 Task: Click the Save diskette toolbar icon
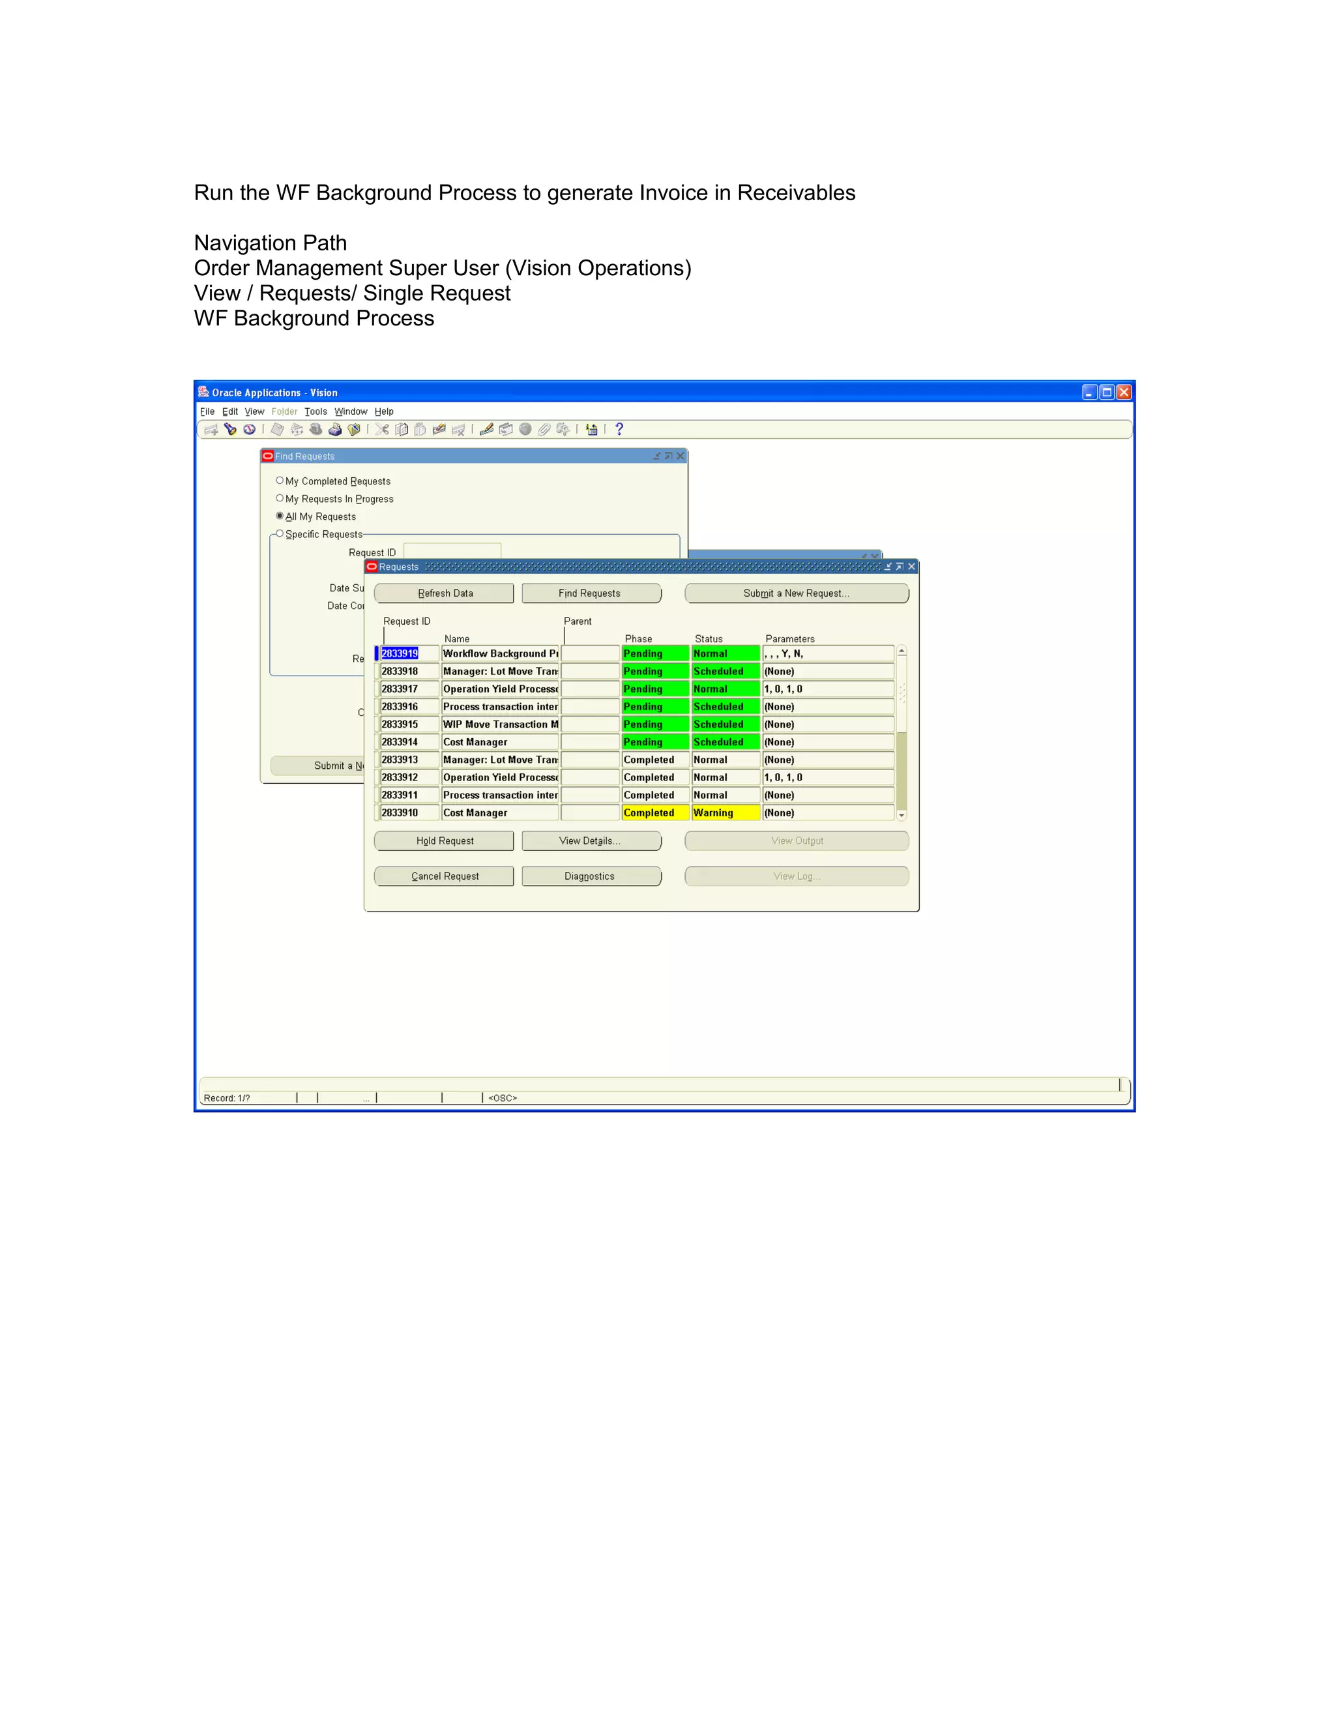click(278, 430)
